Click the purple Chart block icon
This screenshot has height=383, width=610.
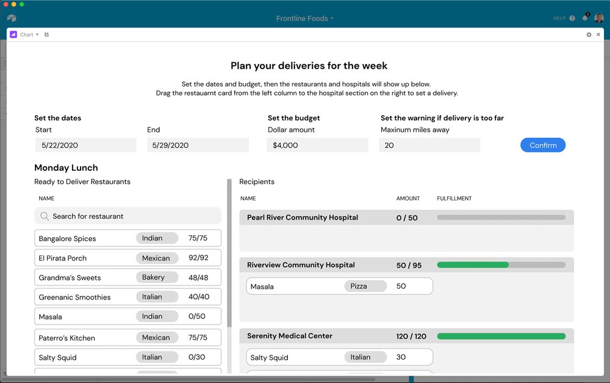pos(13,35)
